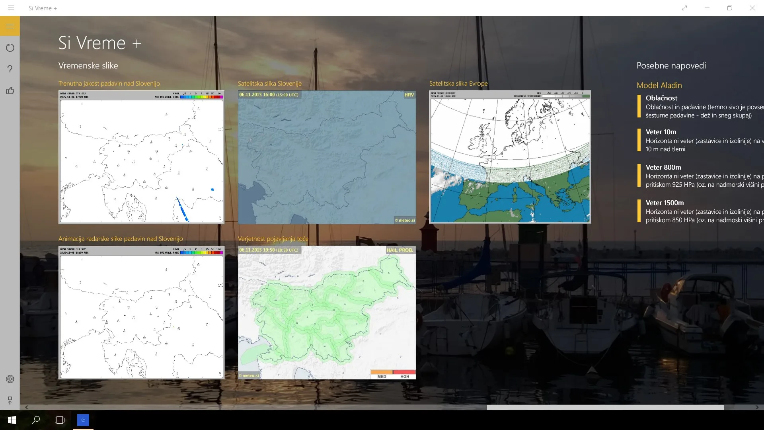764x430 pixels.
Task: Open Verjetnost pojavljanja toče hail map
Action: (327, 313)
